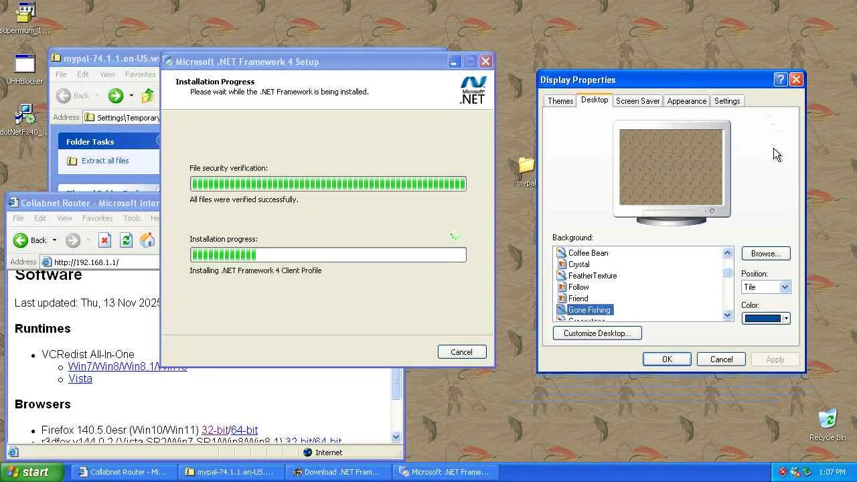Open the Back history dropdown in Internet Explorer

(x=54, y=240)
